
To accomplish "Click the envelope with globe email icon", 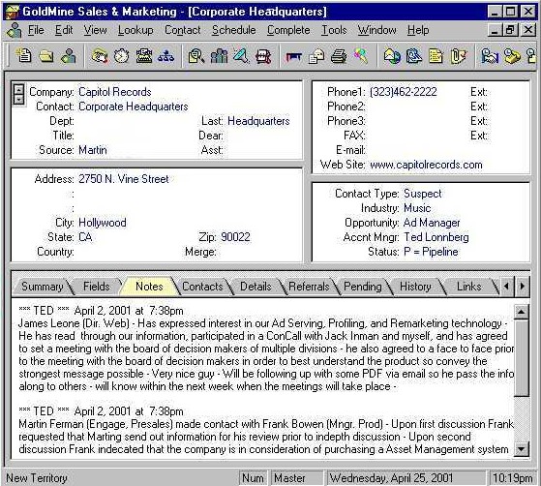I will click(x=392, y=55).
